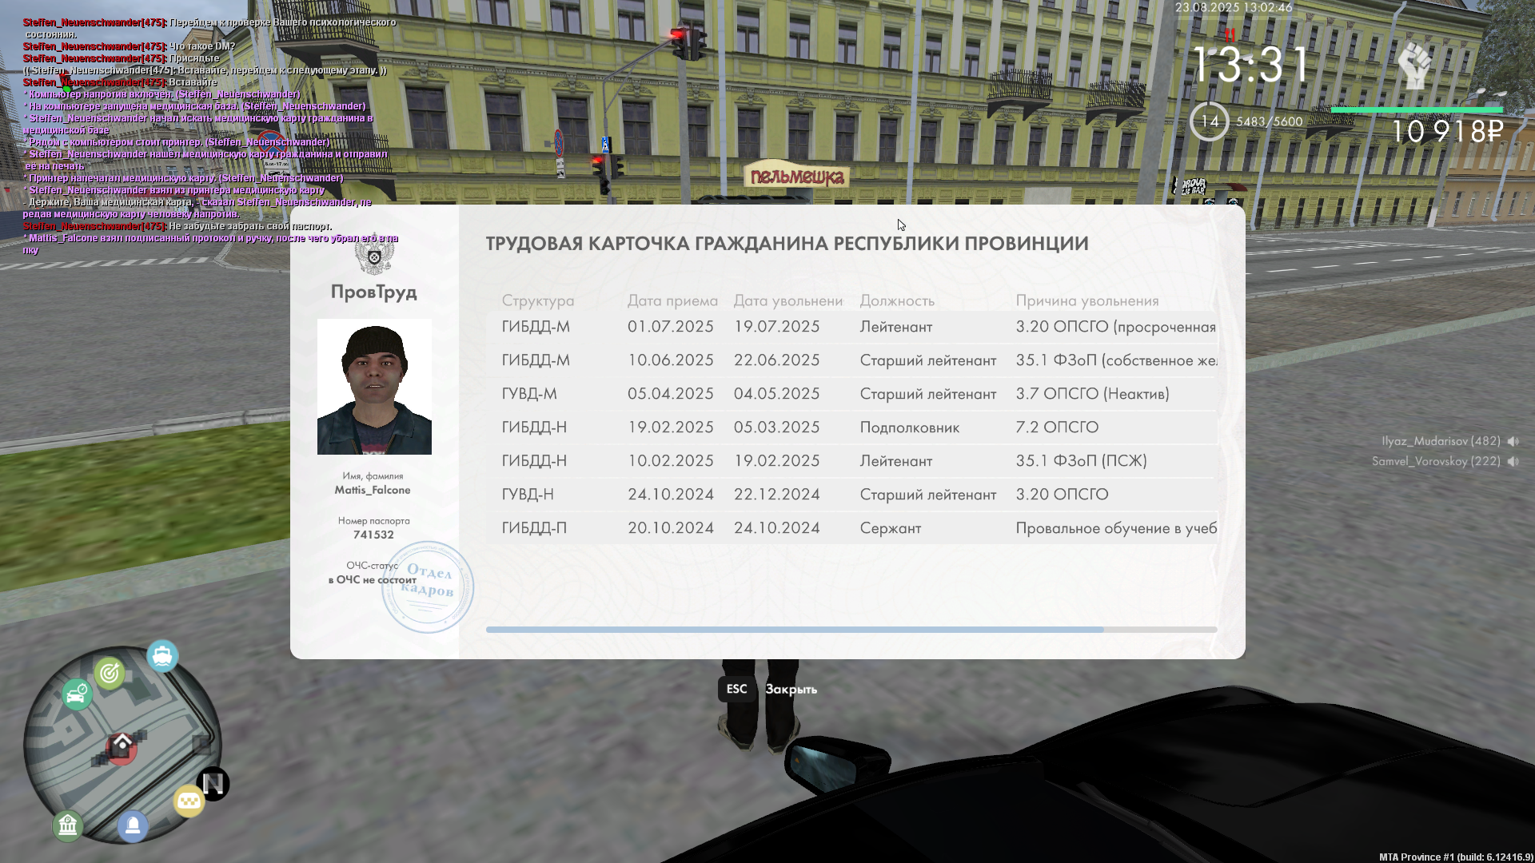Click the Дата увольнения column header
The width and height of the screenshot is (1535, 863).
click(x=788, y=300)
